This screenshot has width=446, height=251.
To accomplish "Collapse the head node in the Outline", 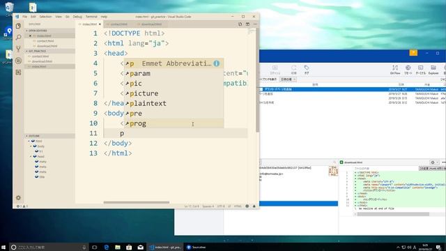I will (x=31, y=156).
